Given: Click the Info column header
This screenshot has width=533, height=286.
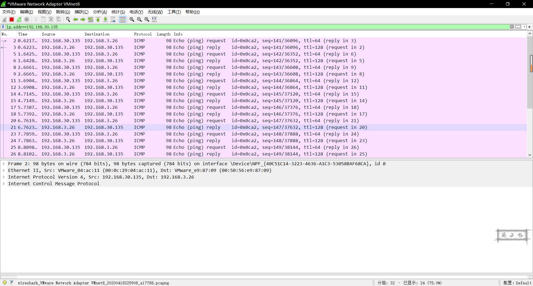Looking at the screenshot, I should pyautogui.click(x=349, y=34).
